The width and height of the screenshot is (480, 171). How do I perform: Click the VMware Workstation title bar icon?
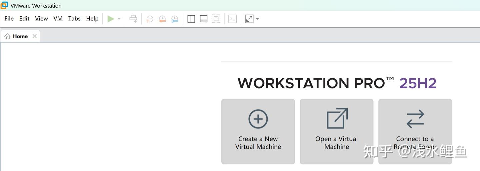tap(4, 5)
